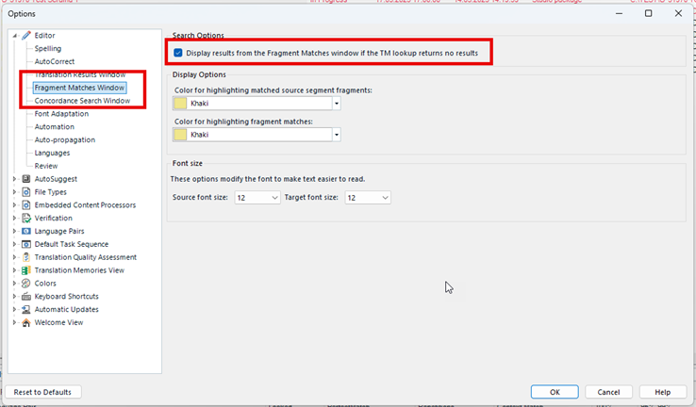
Task: Expand the Verification node
Action: (x=15, y=219)
